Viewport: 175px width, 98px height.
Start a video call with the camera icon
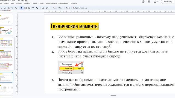155,2
